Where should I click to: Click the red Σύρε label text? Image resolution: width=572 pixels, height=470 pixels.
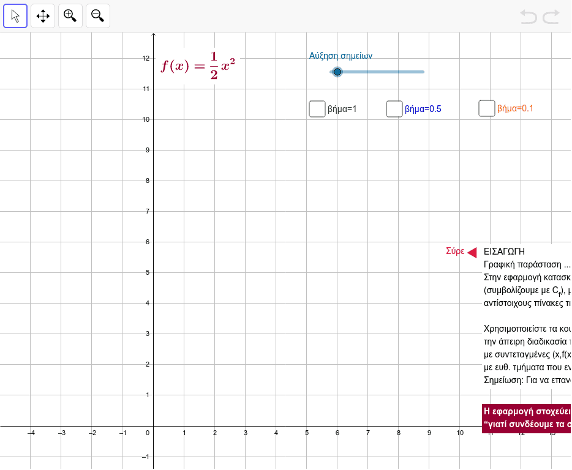455,252
